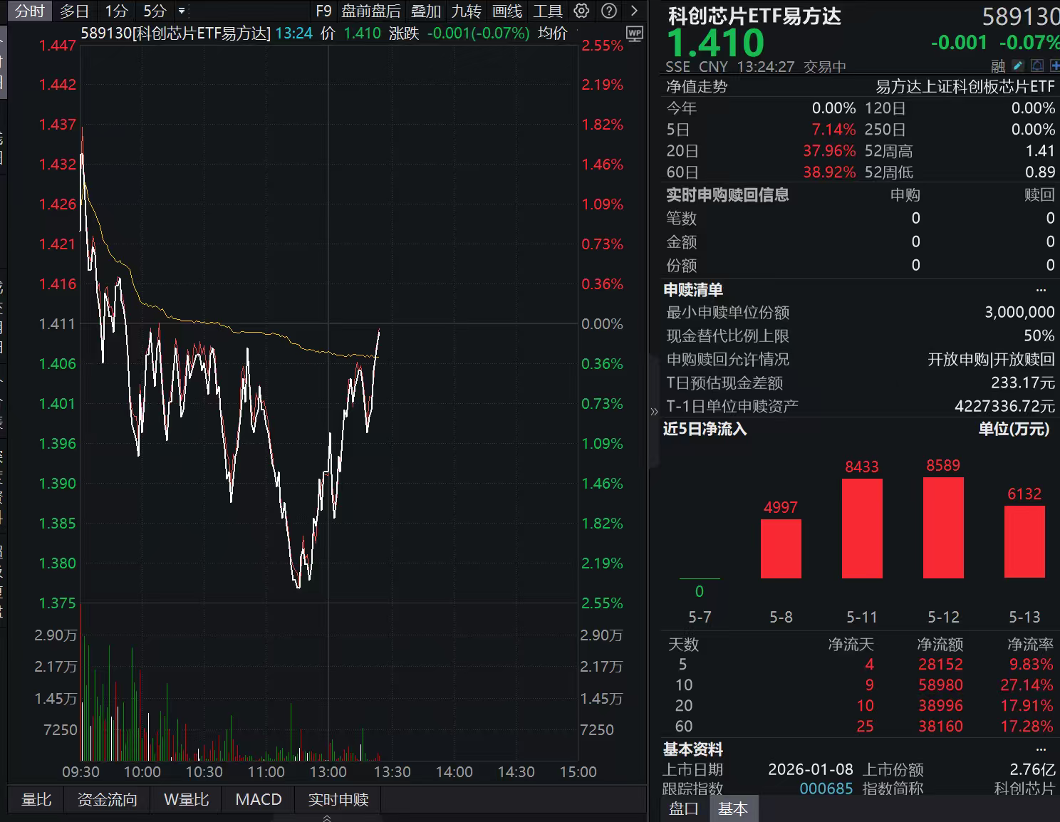The width and height of the screenshot is (1060, 822).
Task: Select the 实时申赎 tab below chart
Action: (338, 799)
